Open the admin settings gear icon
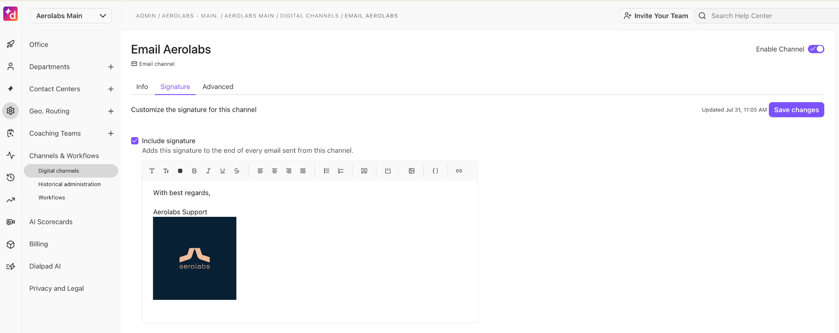 (x=11, y=111)
